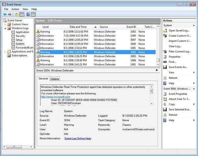Close the Event 3004 preview pane

tap(156, 70)
